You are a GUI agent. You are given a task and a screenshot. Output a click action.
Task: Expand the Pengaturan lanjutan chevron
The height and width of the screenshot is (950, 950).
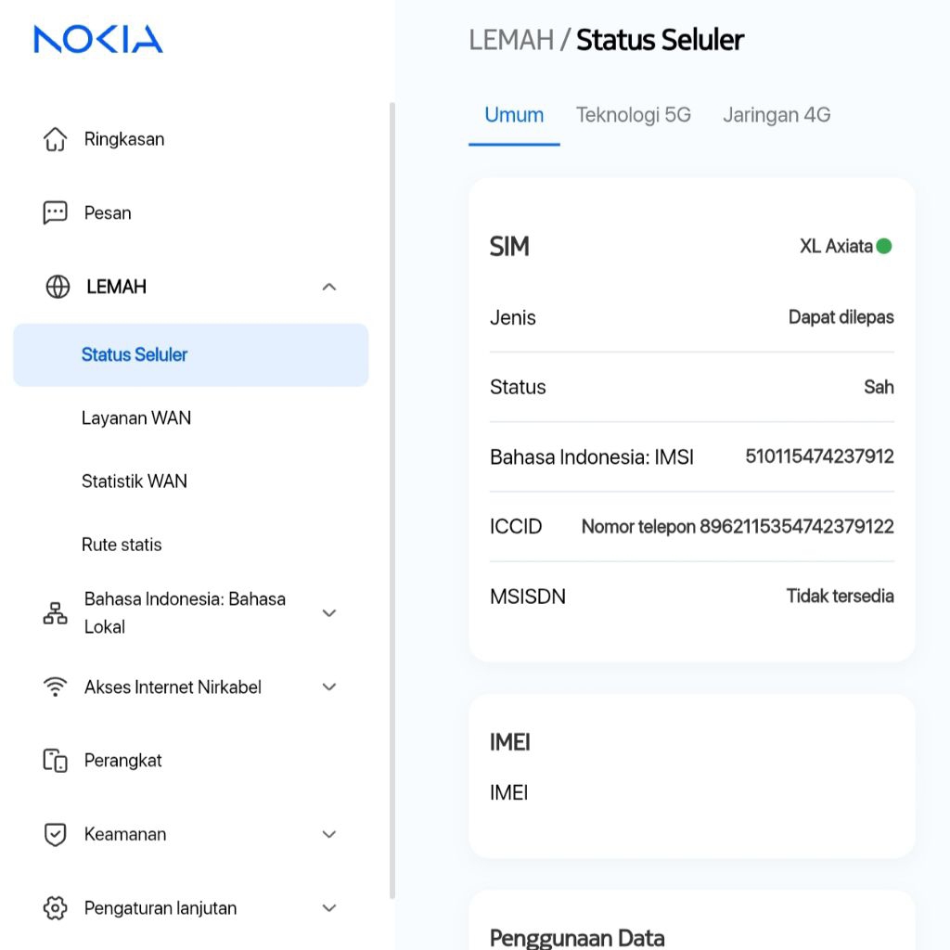pyautogui.click(x=328, y=908)
